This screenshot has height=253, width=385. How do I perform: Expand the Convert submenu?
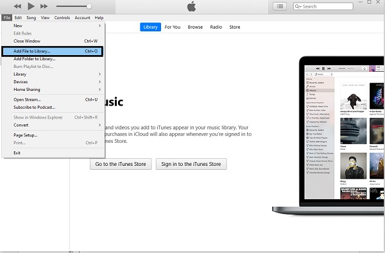tap(53, 125)
